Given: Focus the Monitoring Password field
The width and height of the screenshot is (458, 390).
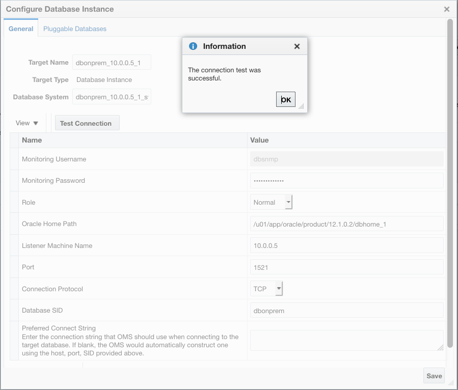Looking at the screenshot, I should 346,181.
